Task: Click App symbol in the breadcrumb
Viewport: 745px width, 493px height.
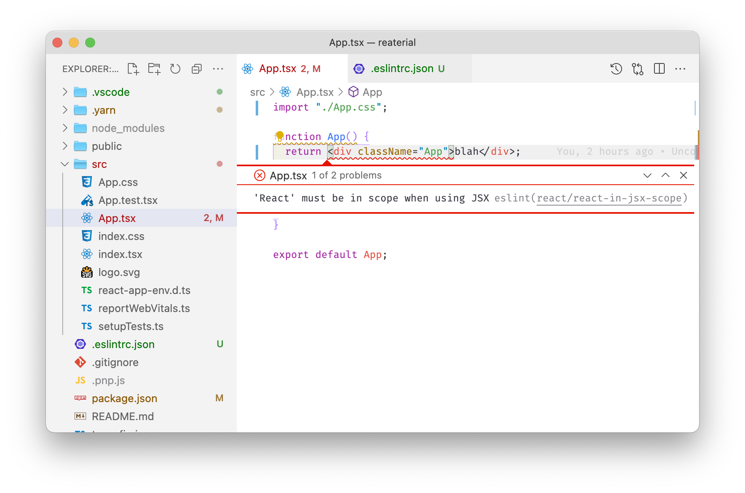Action: point(372,92)
